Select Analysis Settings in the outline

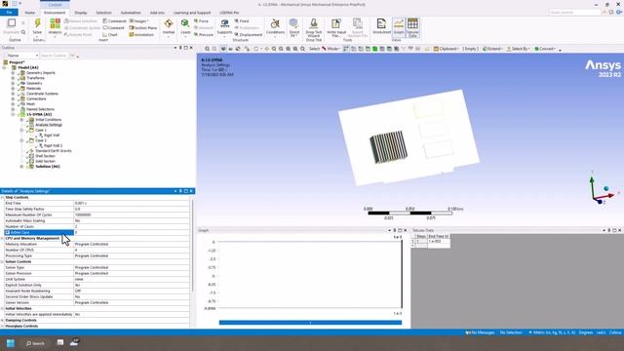pyautogui.click(x=49, y=125)
